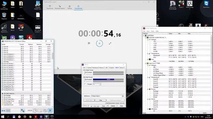This screenshot has height=119, width=213.
Task: Switch to the Будильник alarm tab
Action: pyautogui.click(x=50, y=7)
